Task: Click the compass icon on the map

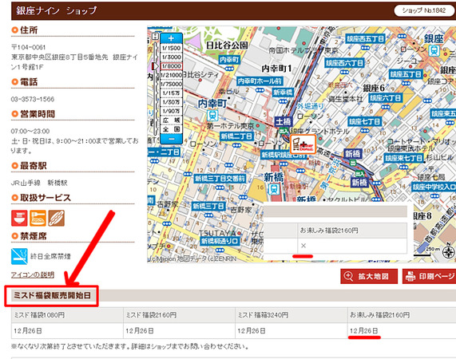Action: coord(448,251)
